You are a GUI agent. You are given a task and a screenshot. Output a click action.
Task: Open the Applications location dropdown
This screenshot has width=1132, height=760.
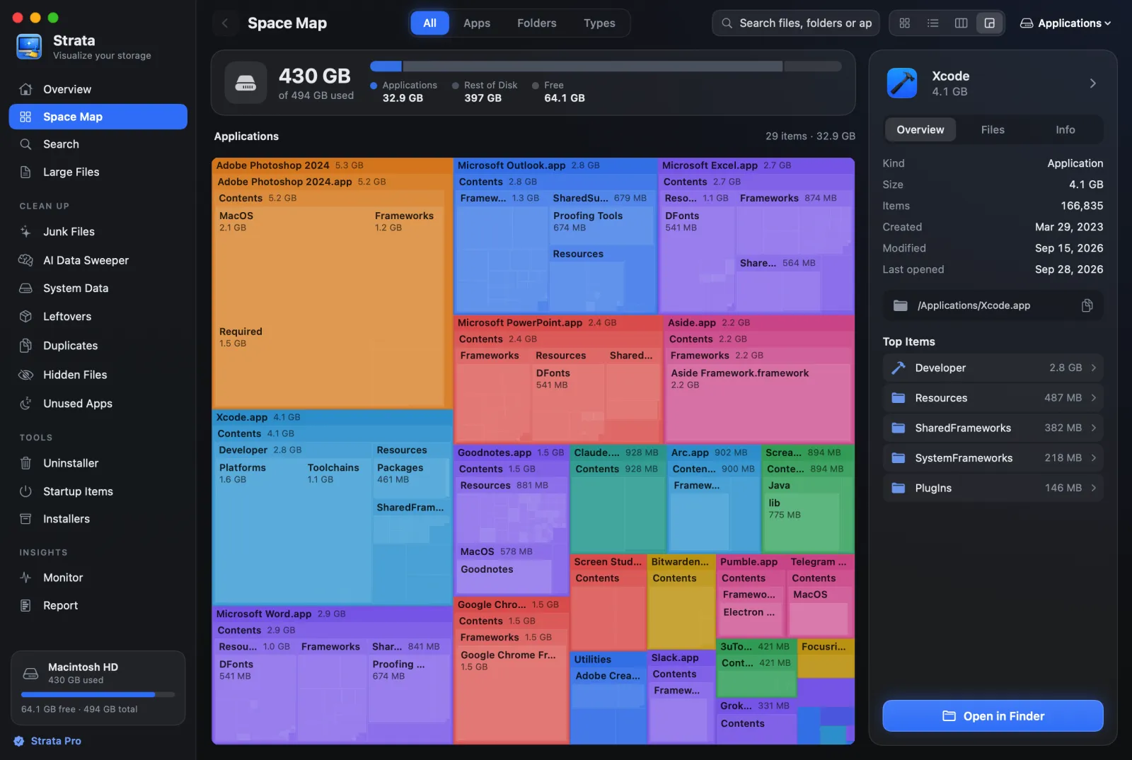pyautogui.click(x=1065, y=23)
